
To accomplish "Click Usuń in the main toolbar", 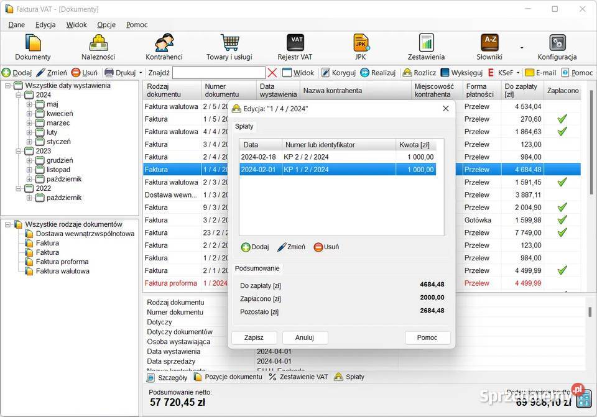I will click(85, 72).
